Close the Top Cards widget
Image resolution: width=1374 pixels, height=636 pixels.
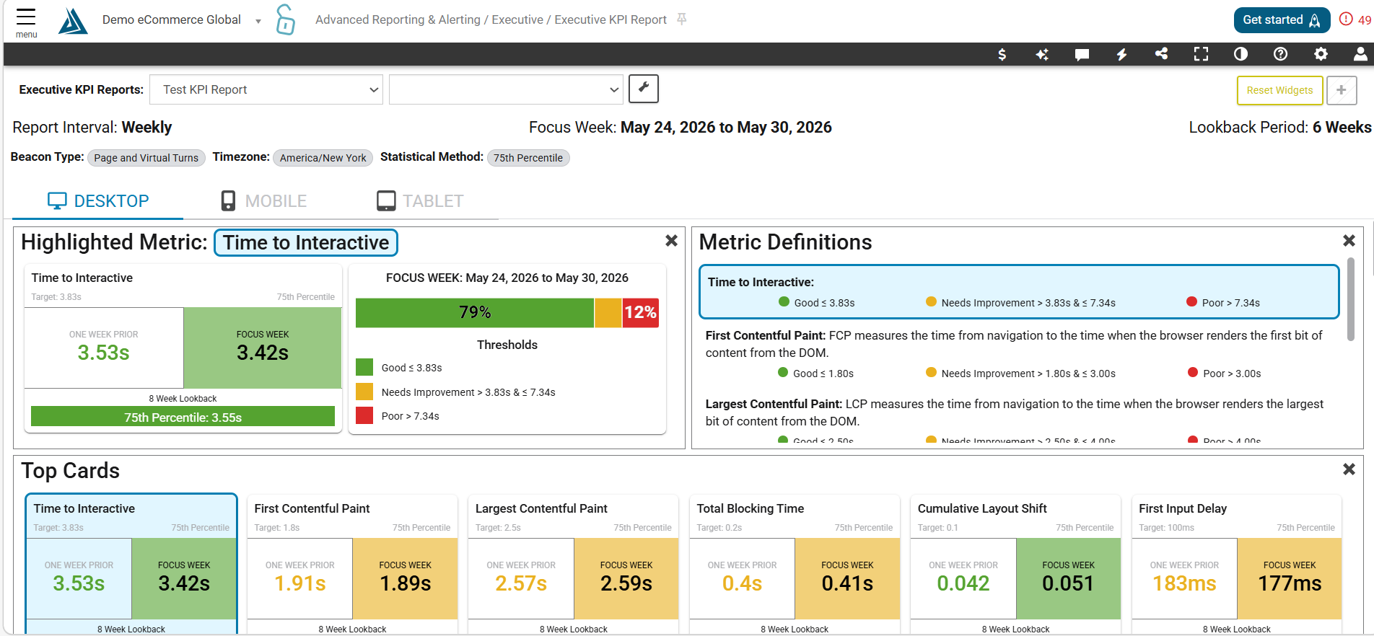1349,469
